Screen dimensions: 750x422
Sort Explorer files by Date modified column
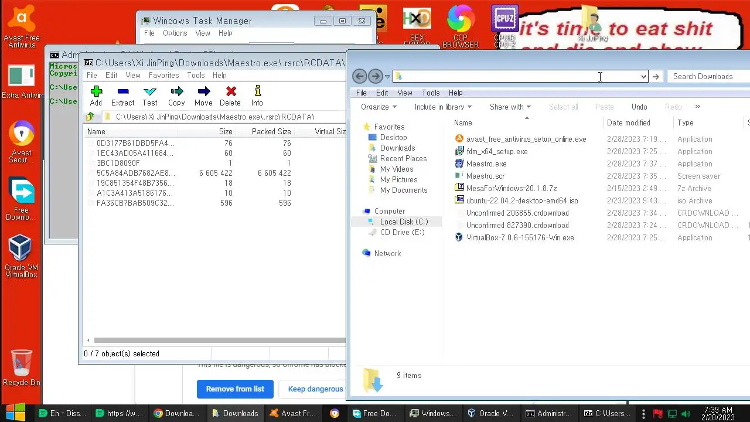[x=637, y=122]
